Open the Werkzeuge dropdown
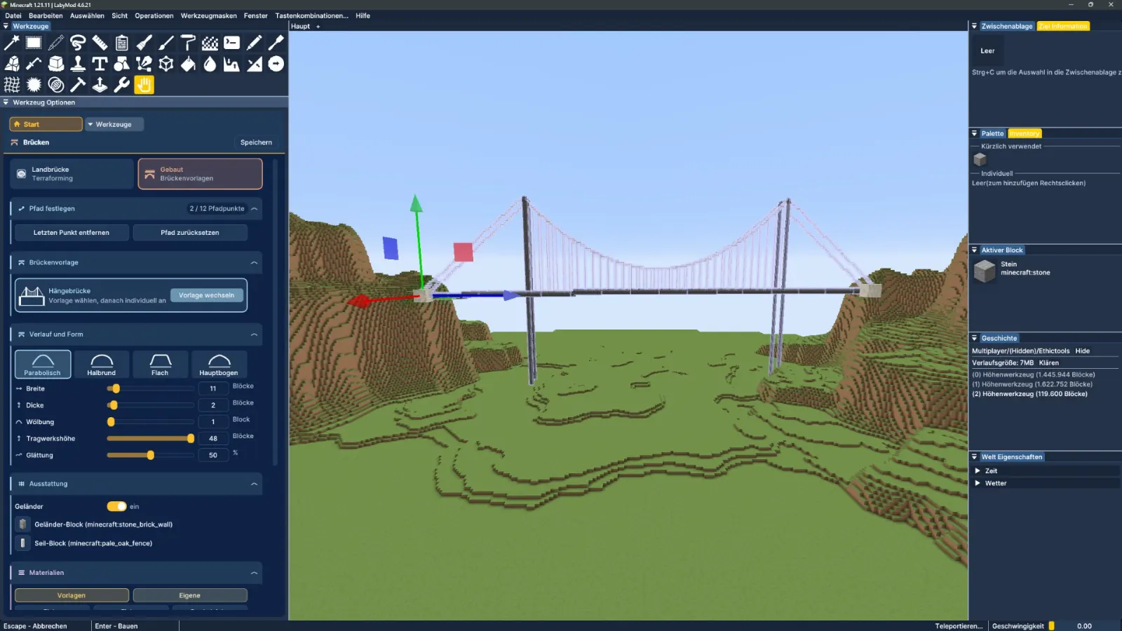Screen dimensions: 1122x631 114,124
